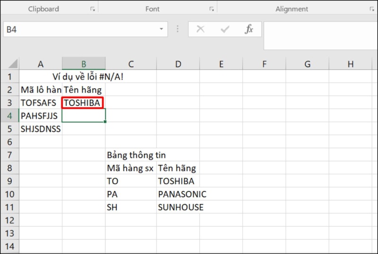378x254 pixels.
Task: Click cell C8 labeled Mã hàng sx
Action: pyautogui.click(x=131, y=168)
